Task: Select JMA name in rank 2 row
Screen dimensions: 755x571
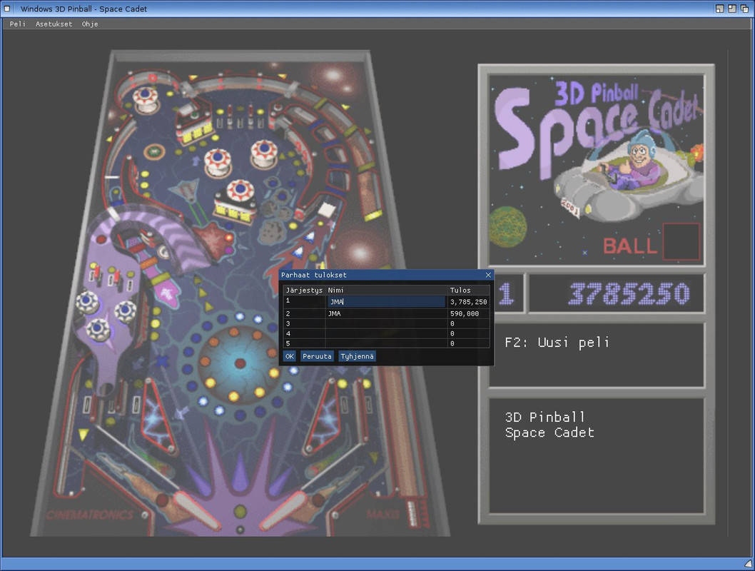Action: click(x=334, y=313)
